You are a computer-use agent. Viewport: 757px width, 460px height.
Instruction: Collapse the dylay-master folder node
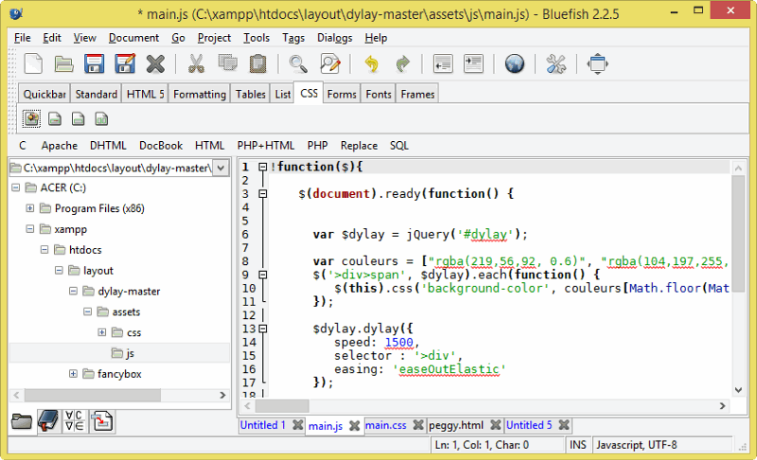[73, 292]
